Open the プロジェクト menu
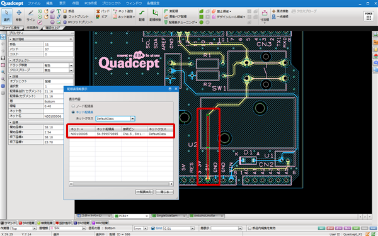 pyautogui.click(x=111, y=3)
